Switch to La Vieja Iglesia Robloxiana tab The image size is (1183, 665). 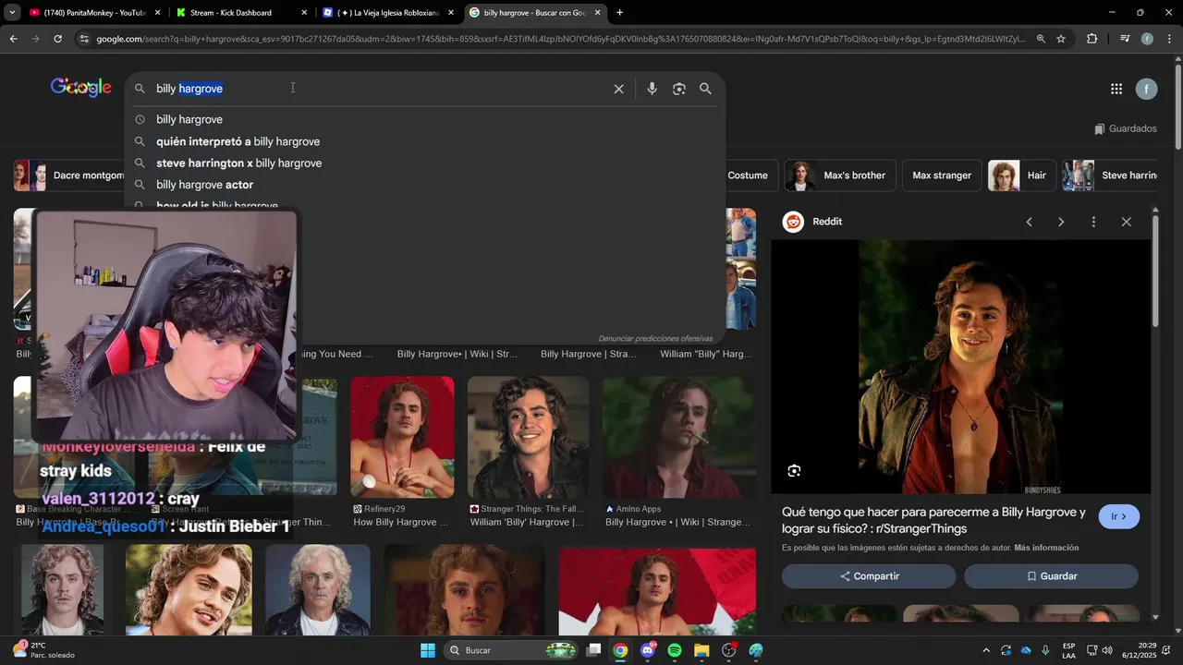[389, 13]
